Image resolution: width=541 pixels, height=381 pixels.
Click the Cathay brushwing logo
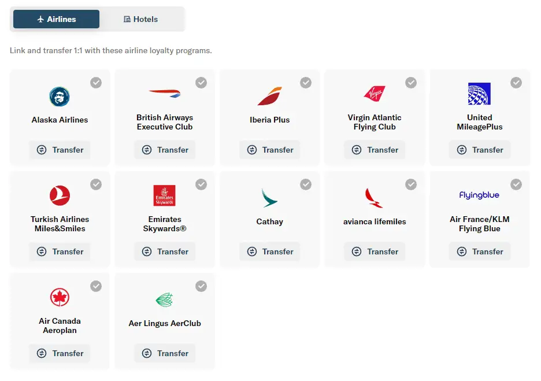pyautogui.click(x=269, y=198)
